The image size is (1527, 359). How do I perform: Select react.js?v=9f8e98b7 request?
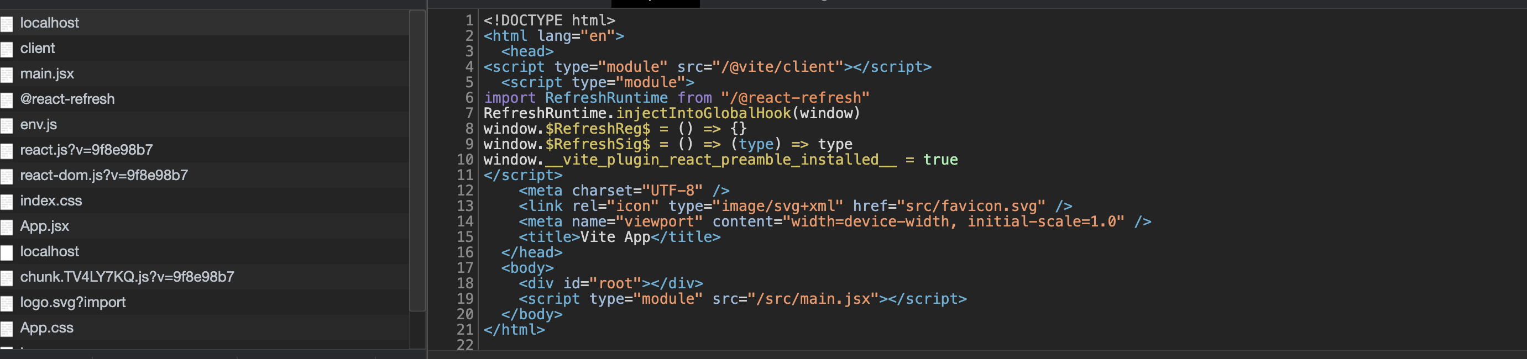205,150
